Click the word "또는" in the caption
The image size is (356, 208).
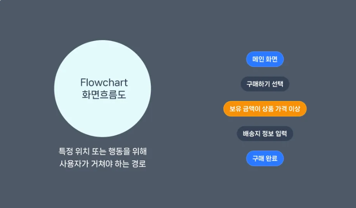pyautogui.click(x=99, y=151)
